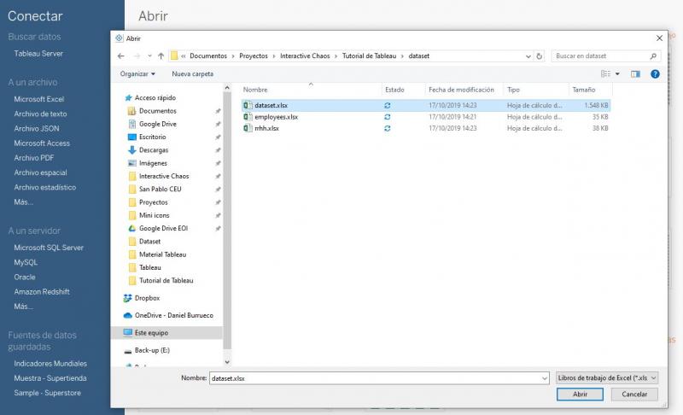Select the rrhh.xlsx file
This screenshot has width=683, height=415.
coord(426,128)
